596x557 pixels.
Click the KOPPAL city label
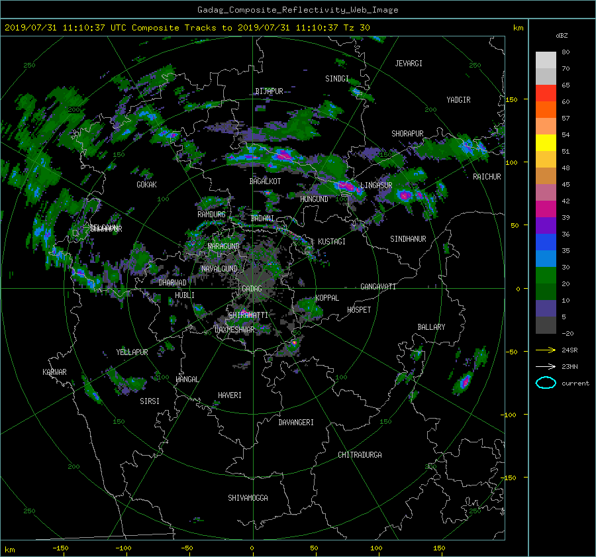coord(327,298)
